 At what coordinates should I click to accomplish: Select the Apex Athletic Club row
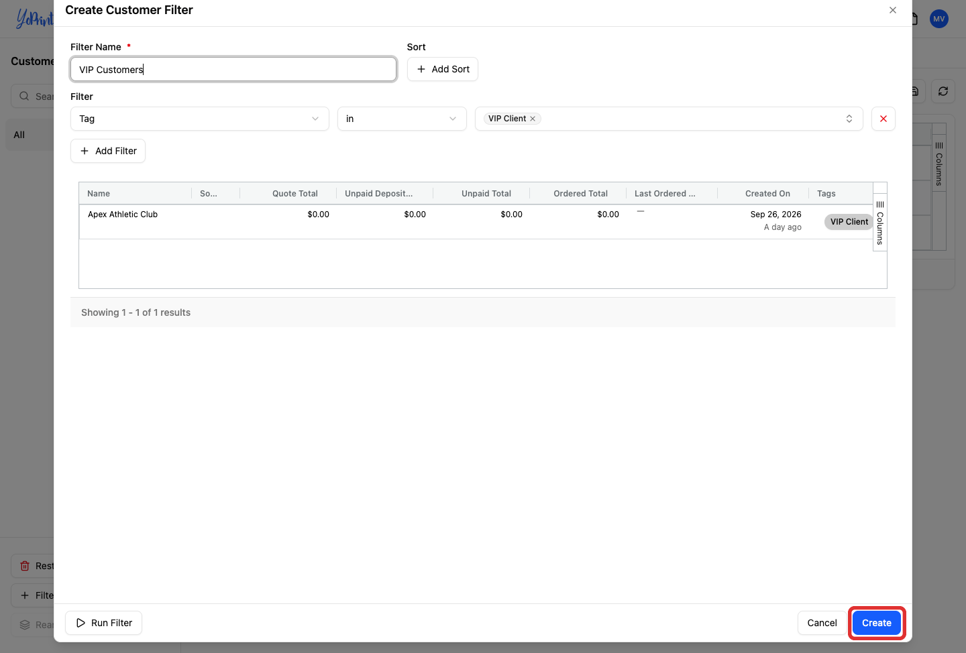476,222
